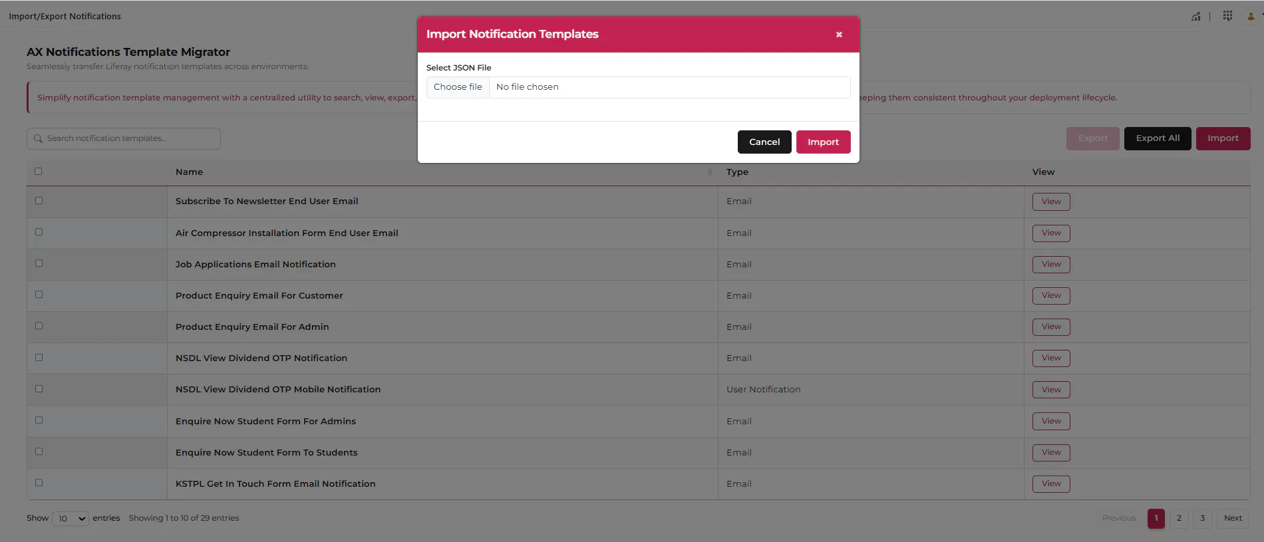
Task: View Enquire Now Student Form For Admins
Action: tap(1051, 421)
